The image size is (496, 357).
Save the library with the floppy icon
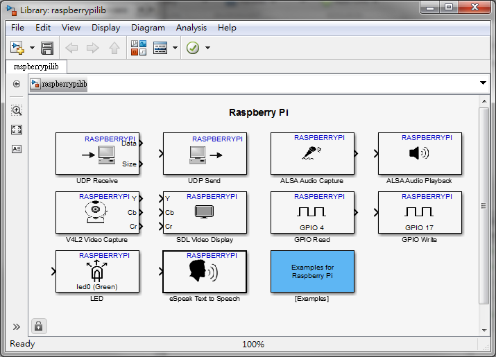point(47,48)
